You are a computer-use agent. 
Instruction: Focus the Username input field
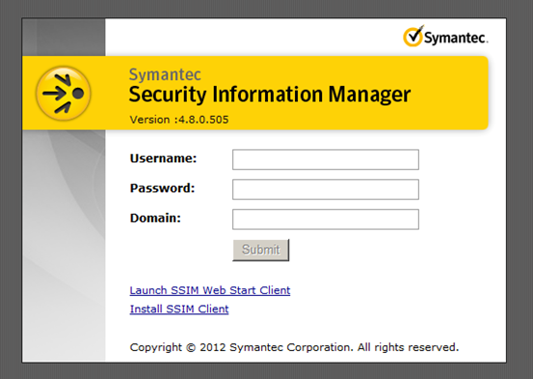pyautogui.click(x=326, y=159)
